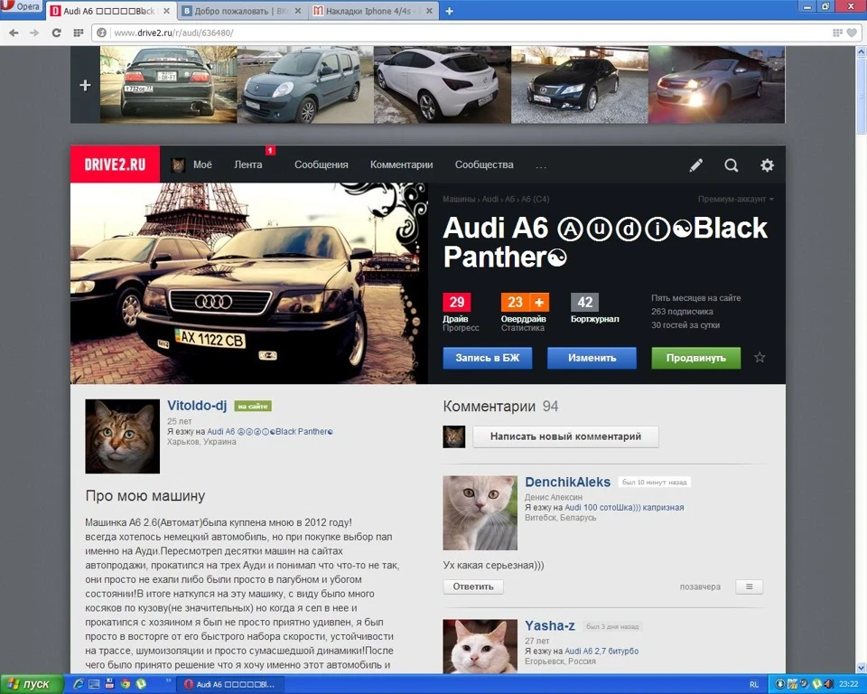Image resolution: width=867 pixels, height=694 pixels.
Task: Click 'Написать новый комментарий' field
Action: tap(565, 436)
